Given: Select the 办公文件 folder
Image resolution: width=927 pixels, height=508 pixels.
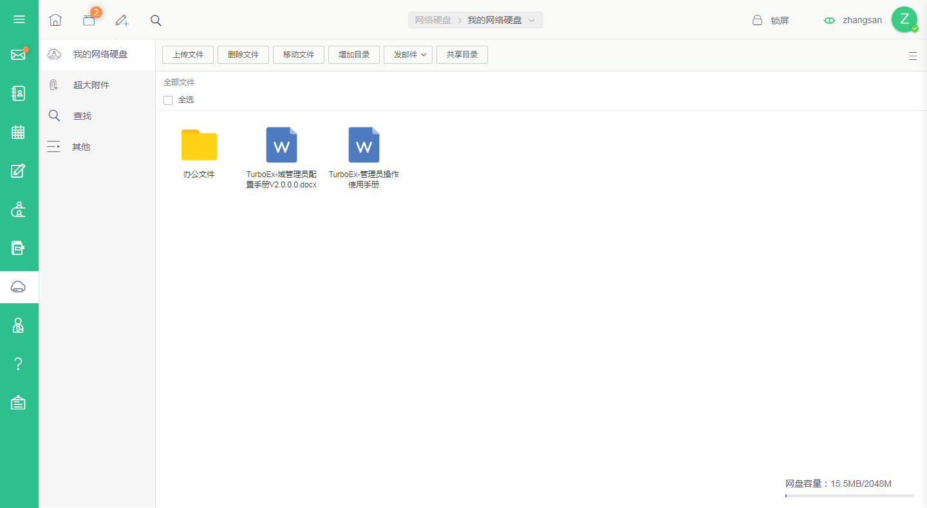Looking at the screenshot, I should (x=199, y=153).
